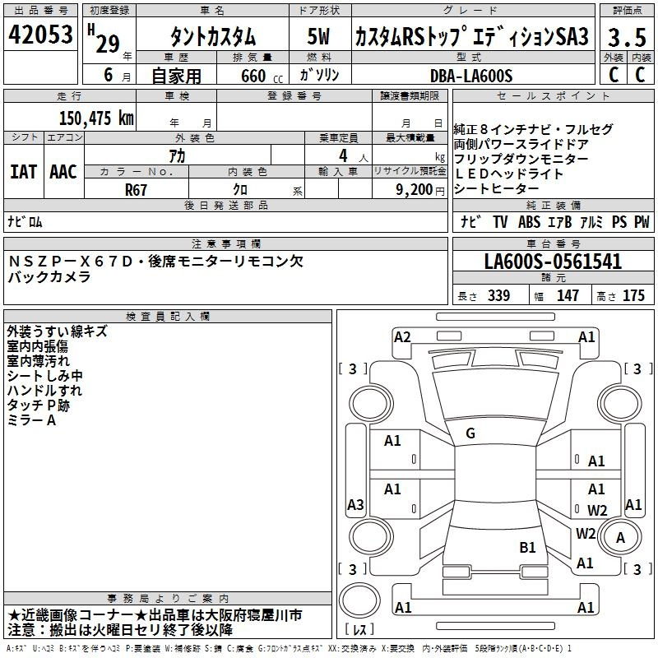Click the sales point シートヒーター
The height and width of the screenshot is (658, 658).
tap(496, 188)
